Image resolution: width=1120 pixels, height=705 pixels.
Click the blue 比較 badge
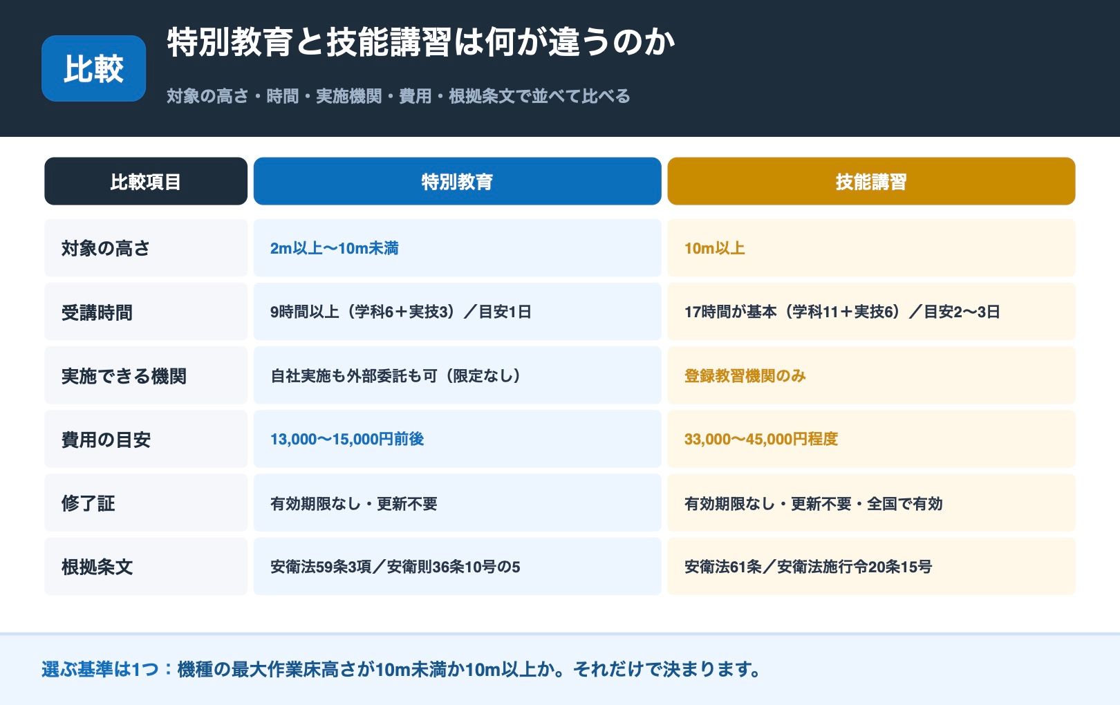point(93,68)
